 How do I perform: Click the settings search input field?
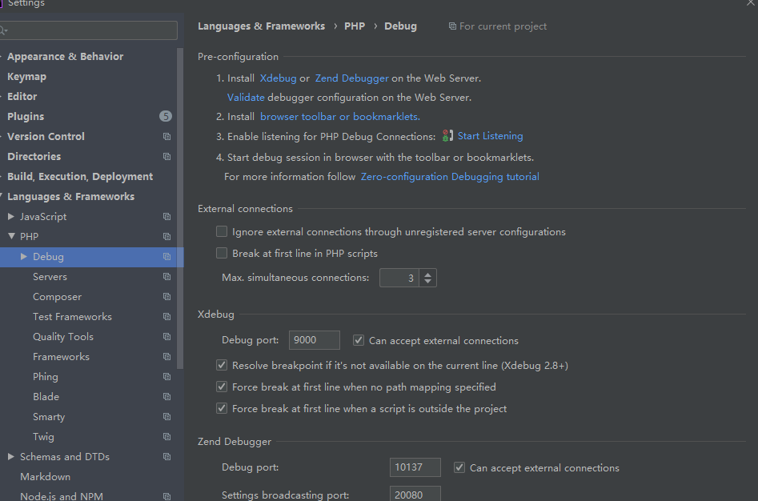89,30
